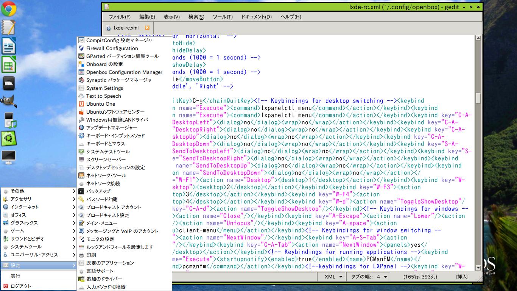Close the lxde-rc.xml document tab

pyautogui.click(x=147, y=28)
